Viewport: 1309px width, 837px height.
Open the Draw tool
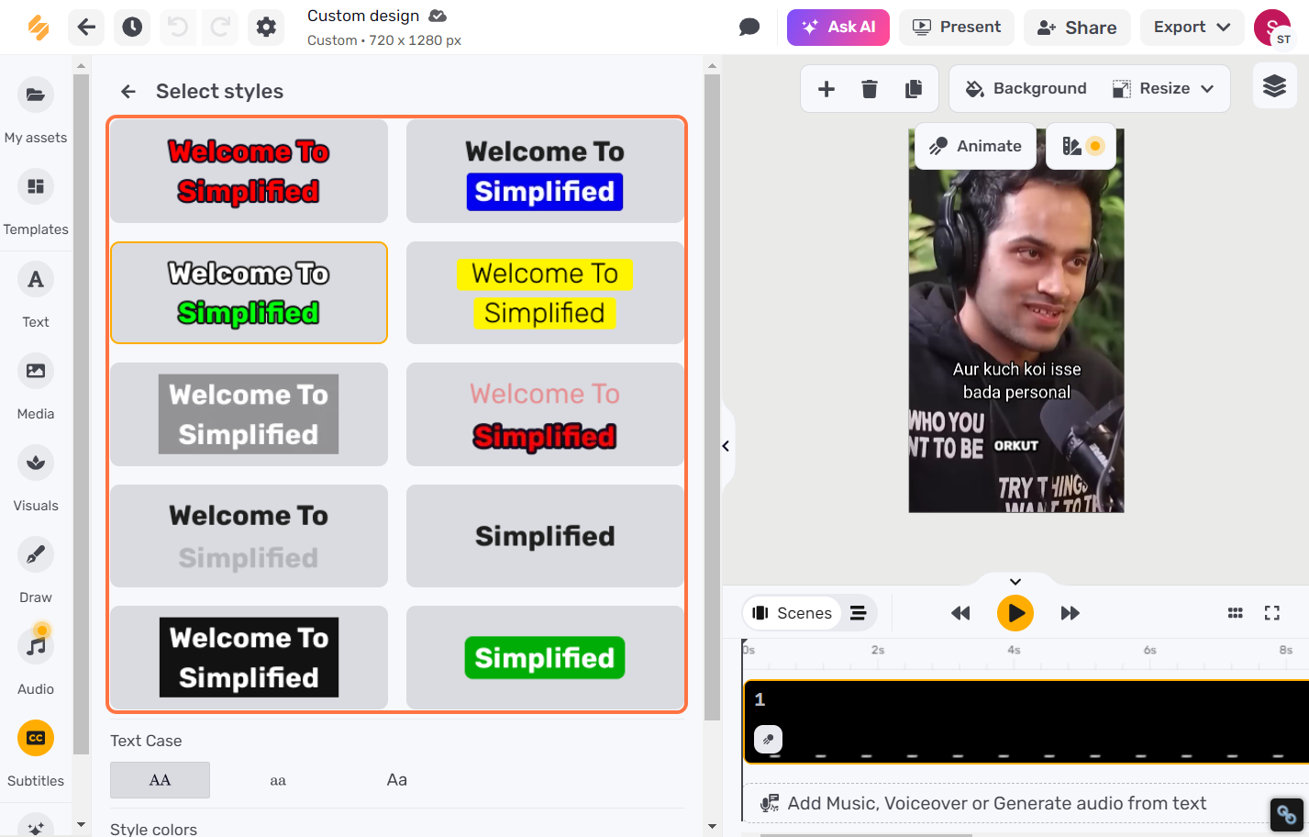point(36,571)
